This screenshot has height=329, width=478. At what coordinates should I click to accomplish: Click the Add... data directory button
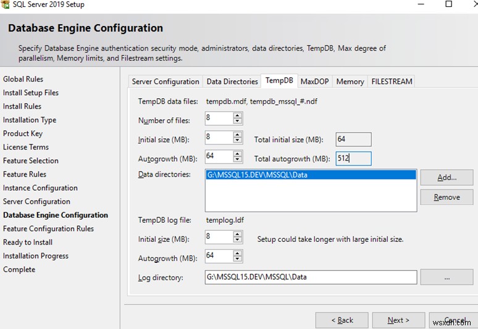tap(447, 177)
